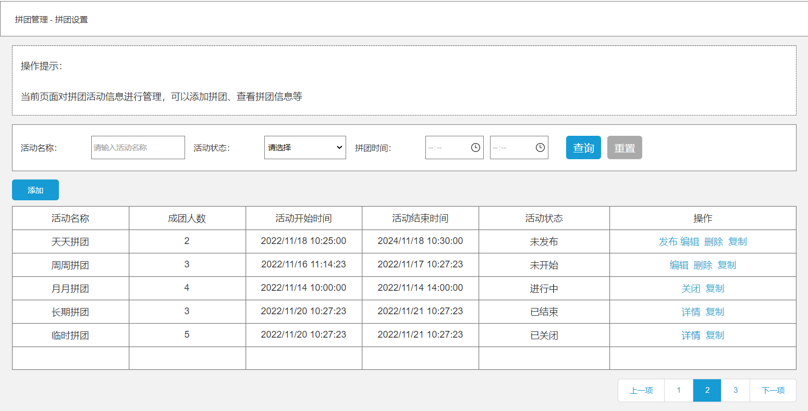Select current page 2
The width and height of the screenshot is (808, 411).
click(707, 390)
